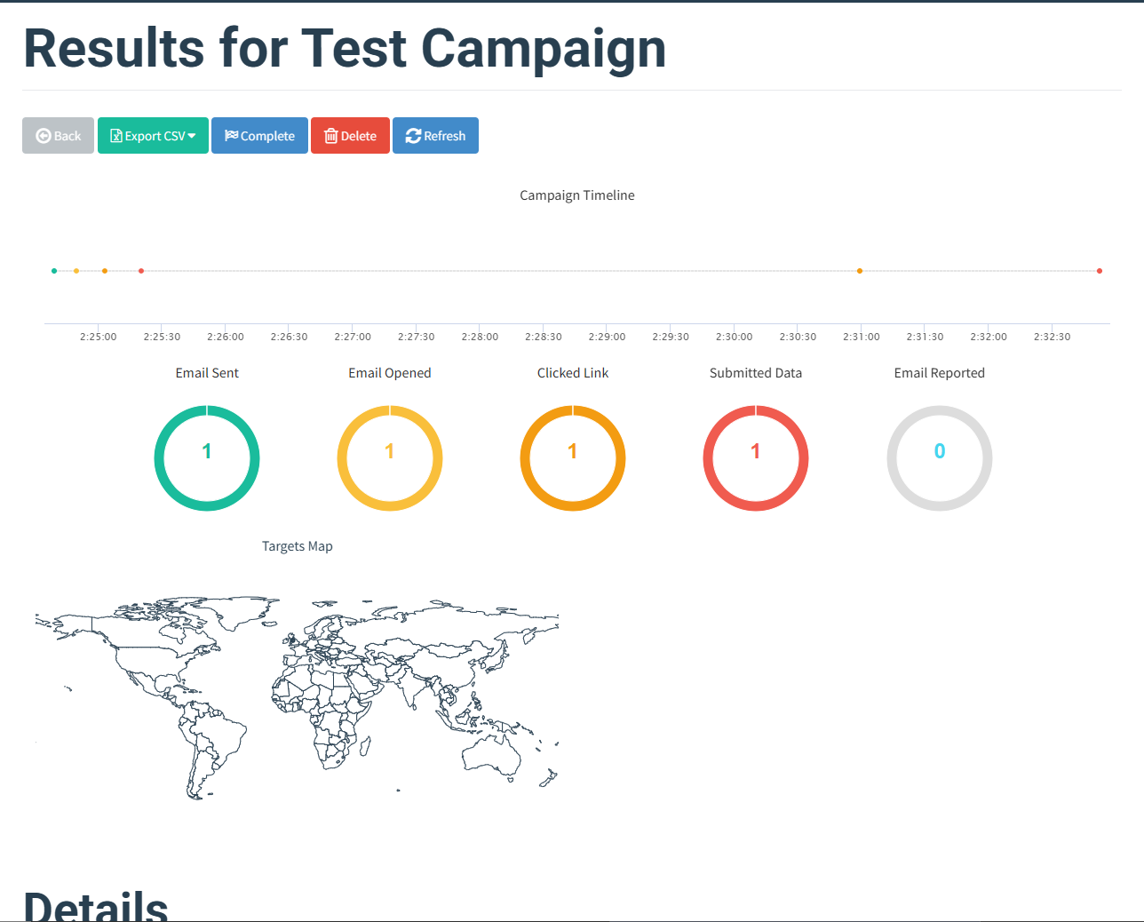This screenshot has height=922, width=1144.
Task: Click the Email Sent green donut chart
Action: [207, 458]
